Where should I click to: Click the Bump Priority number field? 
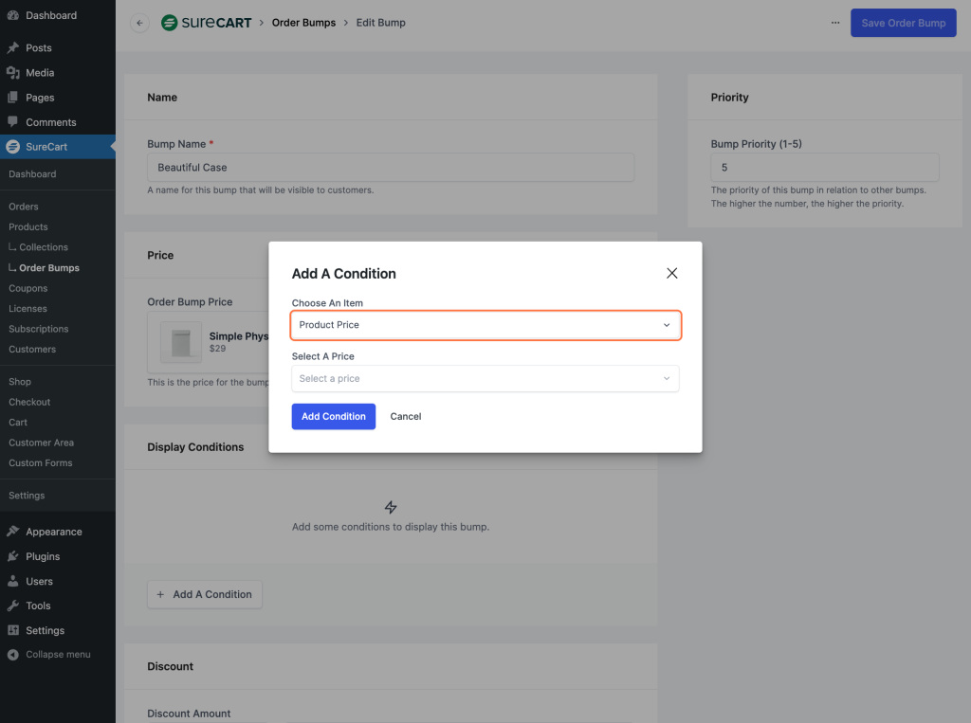coord(824,168)
